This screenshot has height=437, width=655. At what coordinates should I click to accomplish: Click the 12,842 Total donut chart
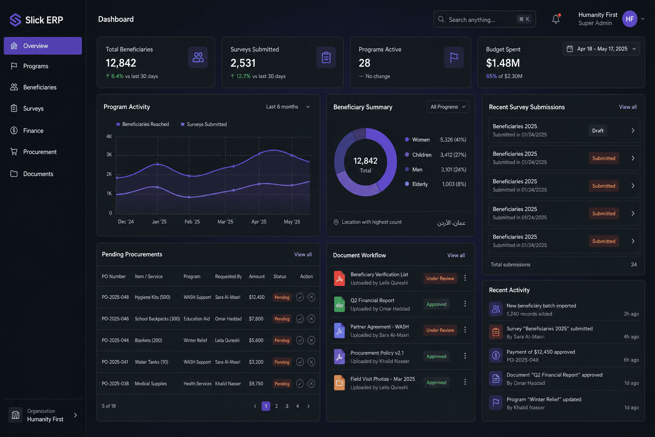(365, 162)
